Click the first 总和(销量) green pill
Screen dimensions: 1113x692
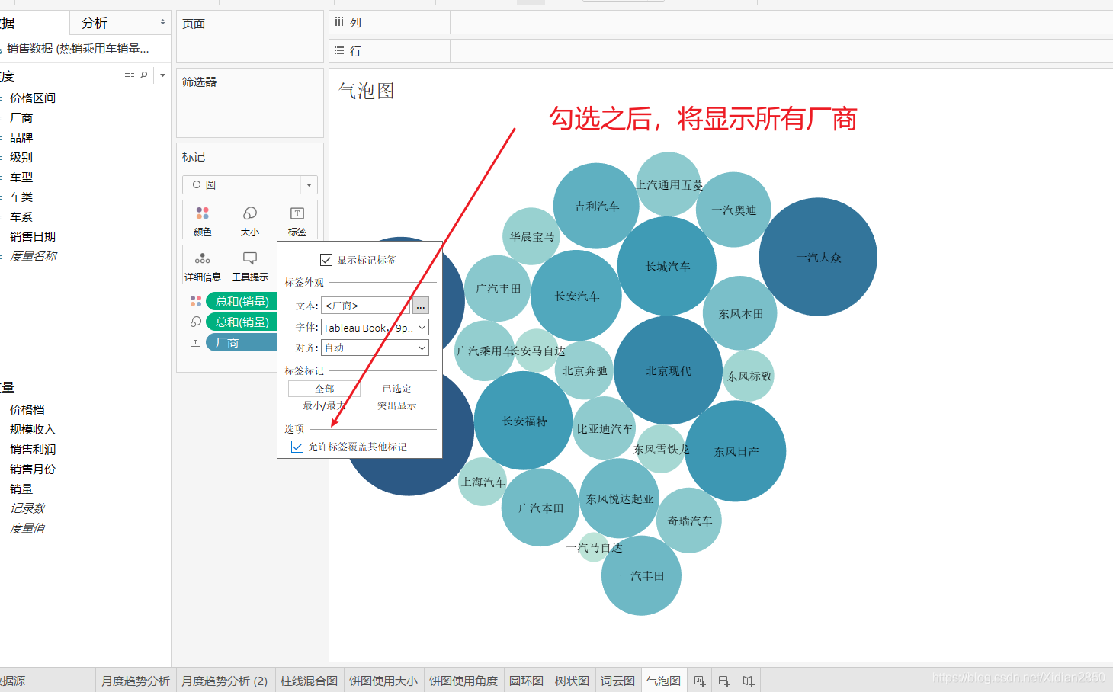tap(242, 301)
